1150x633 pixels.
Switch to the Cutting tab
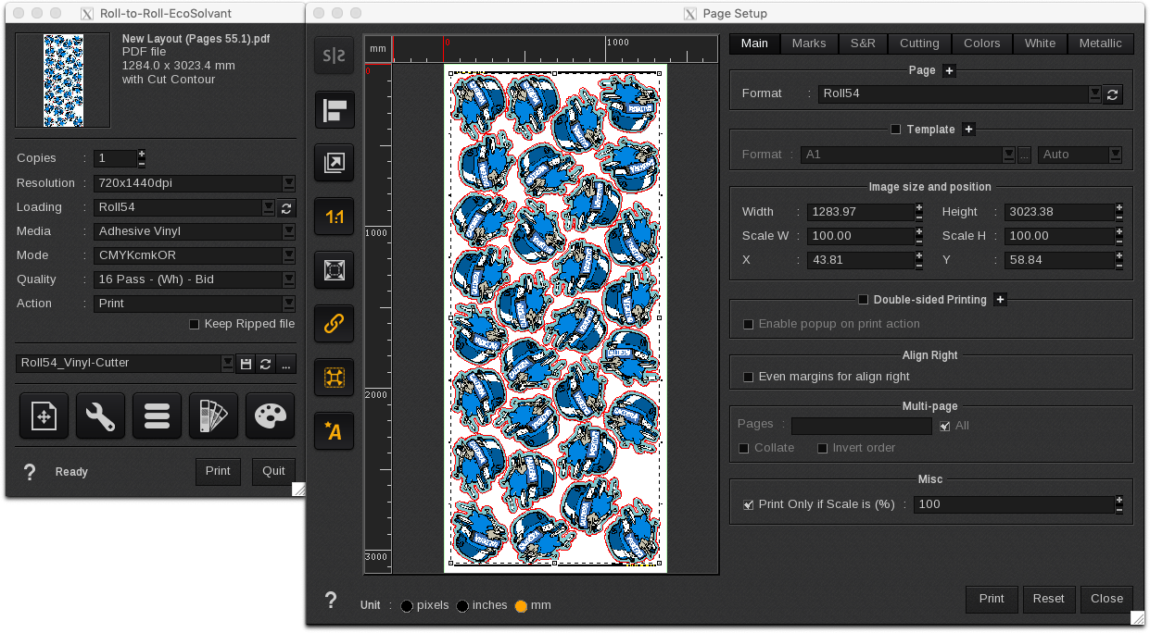919,43
